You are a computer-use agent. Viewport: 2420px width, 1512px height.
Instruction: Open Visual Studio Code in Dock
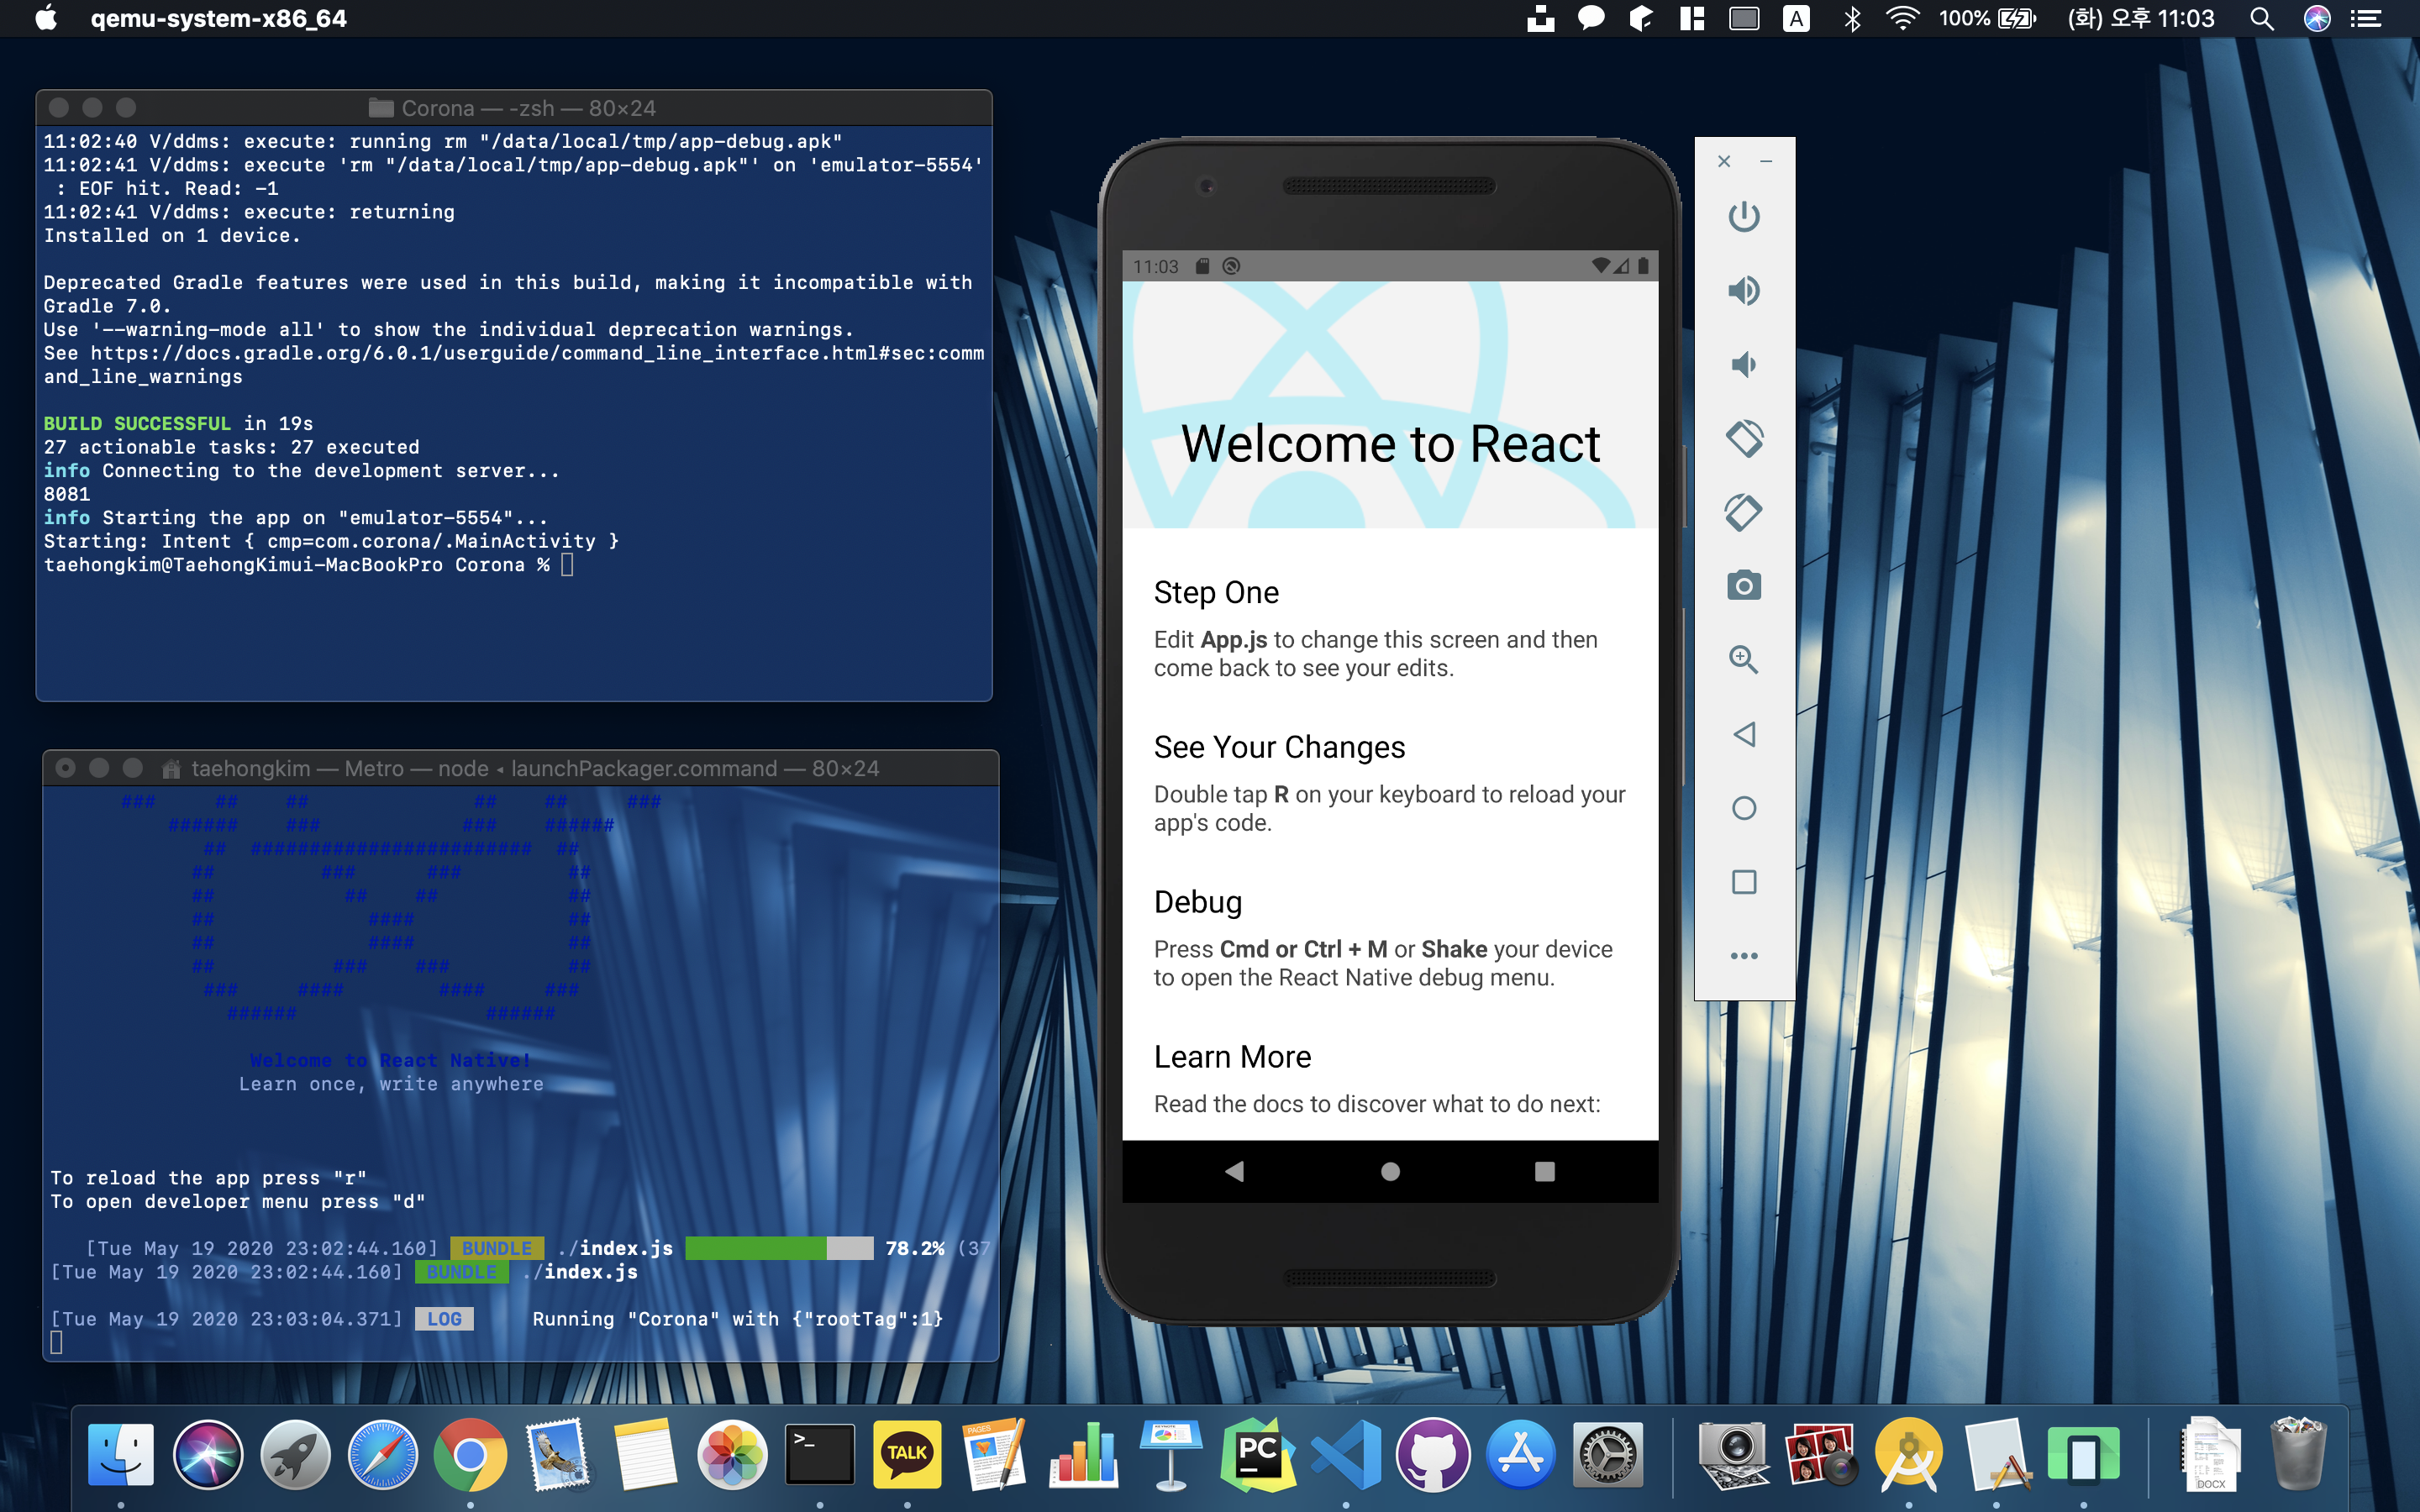(1345, 1454)
